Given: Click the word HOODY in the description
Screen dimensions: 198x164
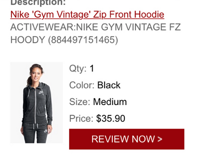Looking at the screenshot, I should click(x=28, y=40).
